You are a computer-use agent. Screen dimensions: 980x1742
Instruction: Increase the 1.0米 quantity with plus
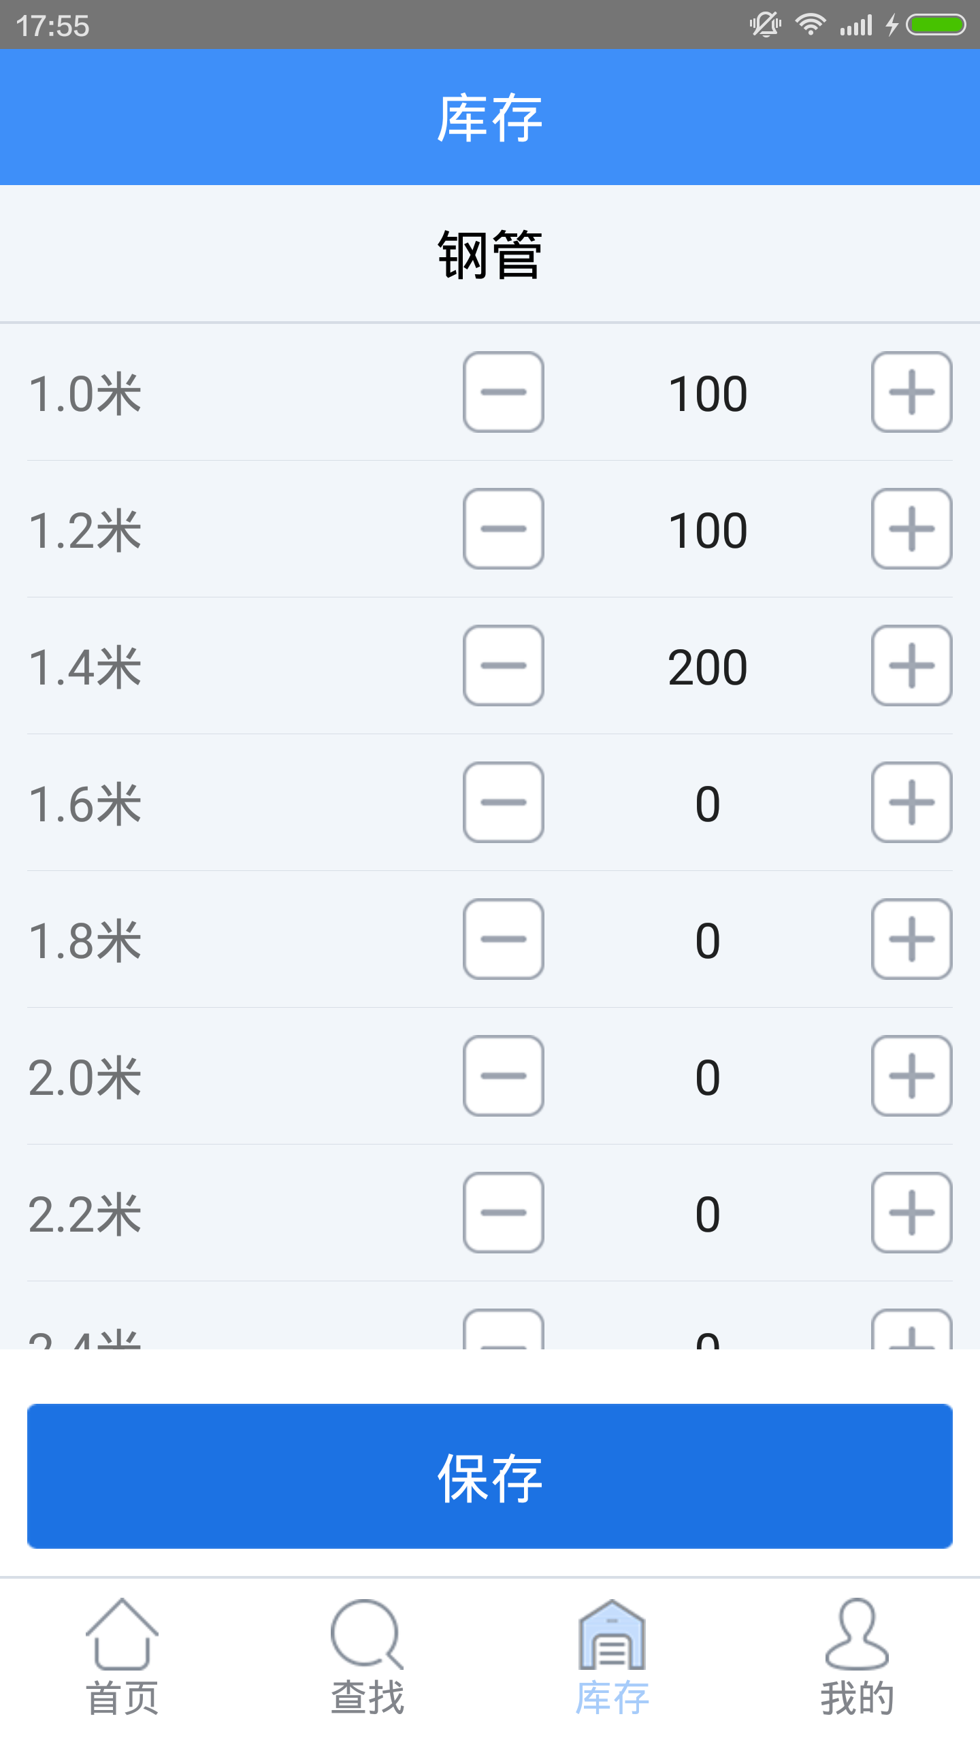click(911, 392)
